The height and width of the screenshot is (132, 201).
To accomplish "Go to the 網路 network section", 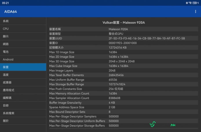I will coord(23,44).
